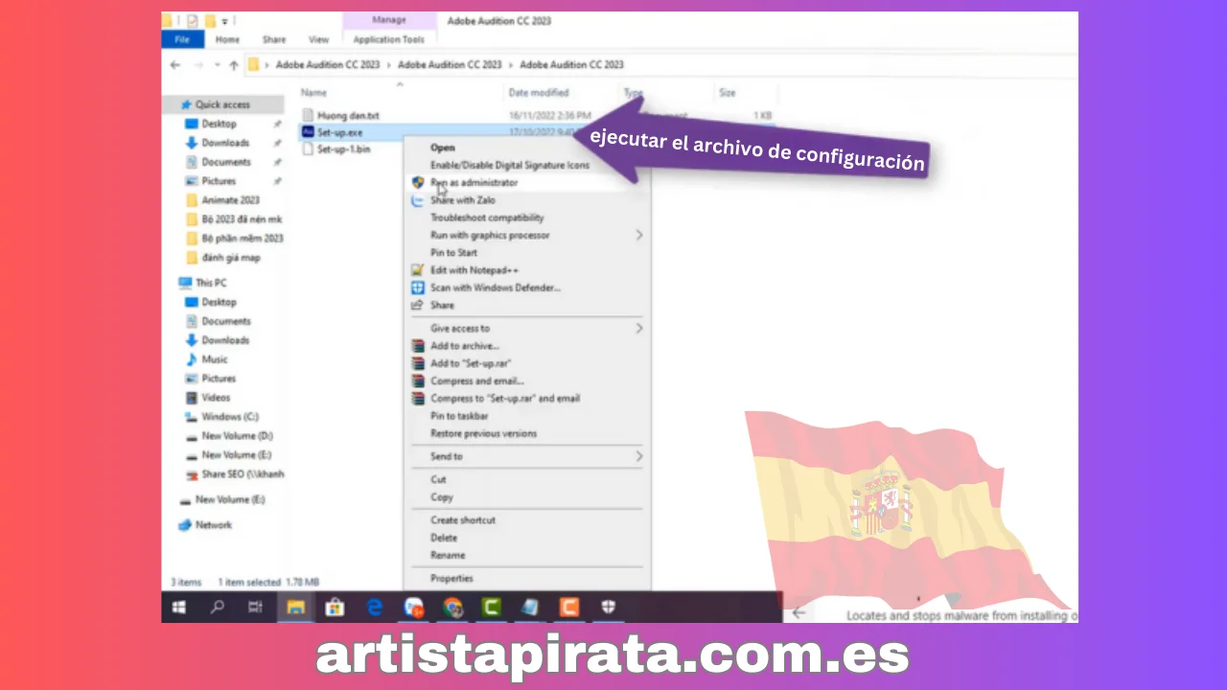Click the Back navigation arrow
Viewport: 1227px width, 690px height.
(174, 65)
